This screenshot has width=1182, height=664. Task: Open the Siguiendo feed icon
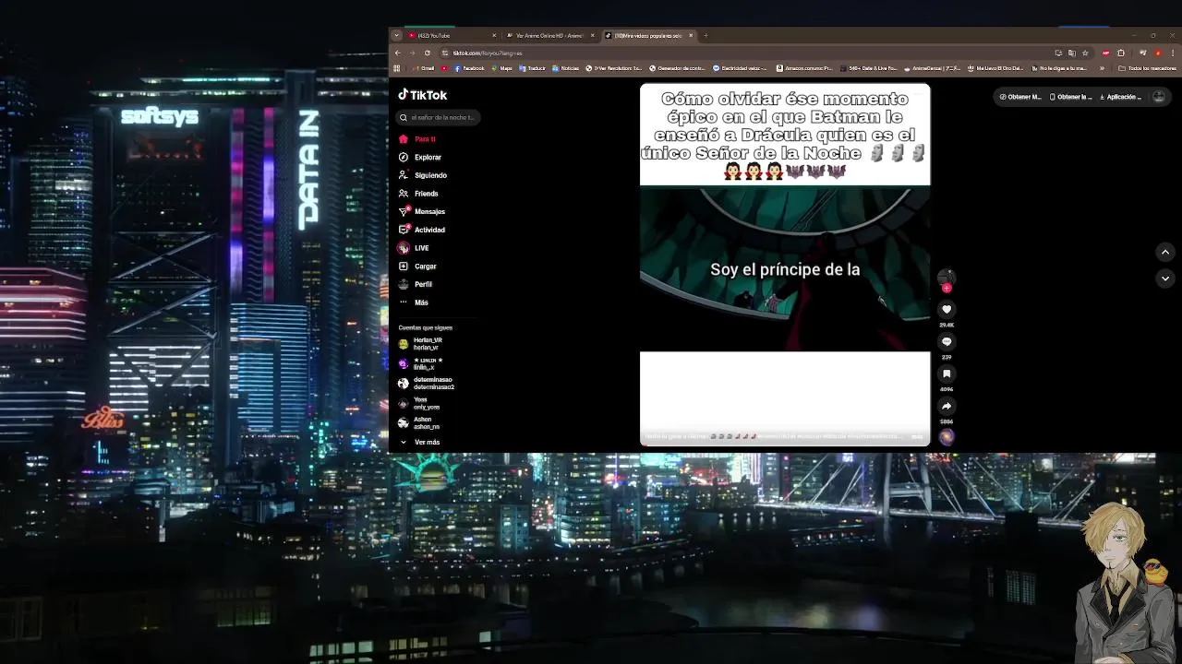404,175
